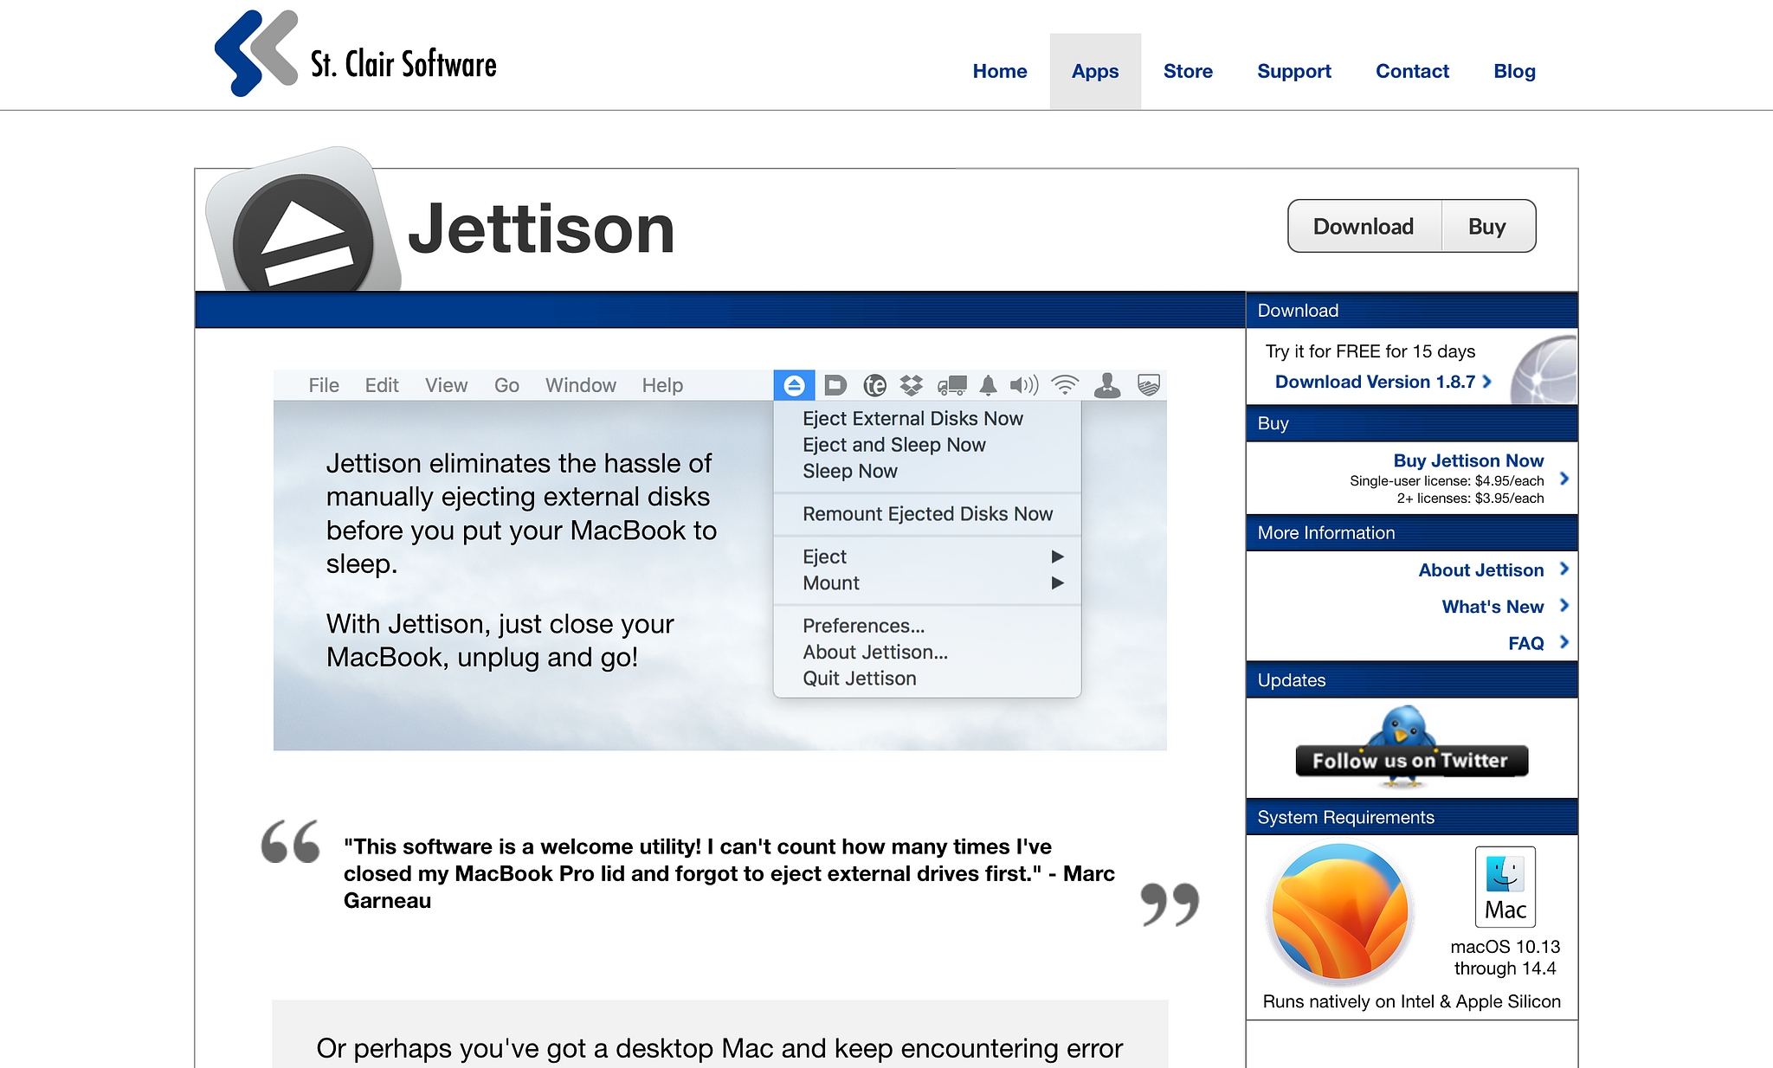
Task: Click the Updates panel header
Action: [x=1412, y=680]
